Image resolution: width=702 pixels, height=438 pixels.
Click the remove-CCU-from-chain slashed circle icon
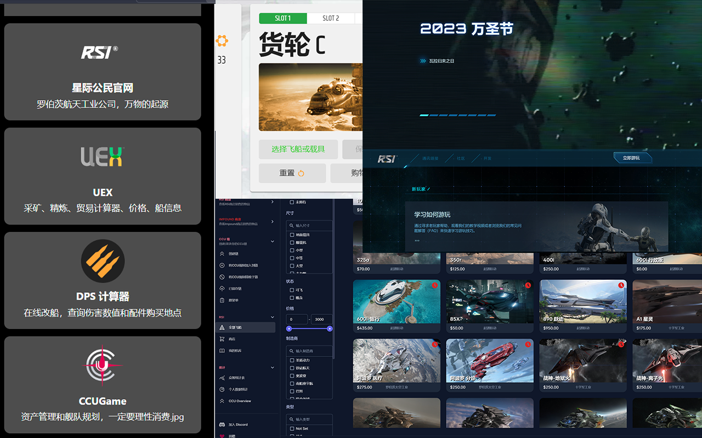(x=222, y=277)
